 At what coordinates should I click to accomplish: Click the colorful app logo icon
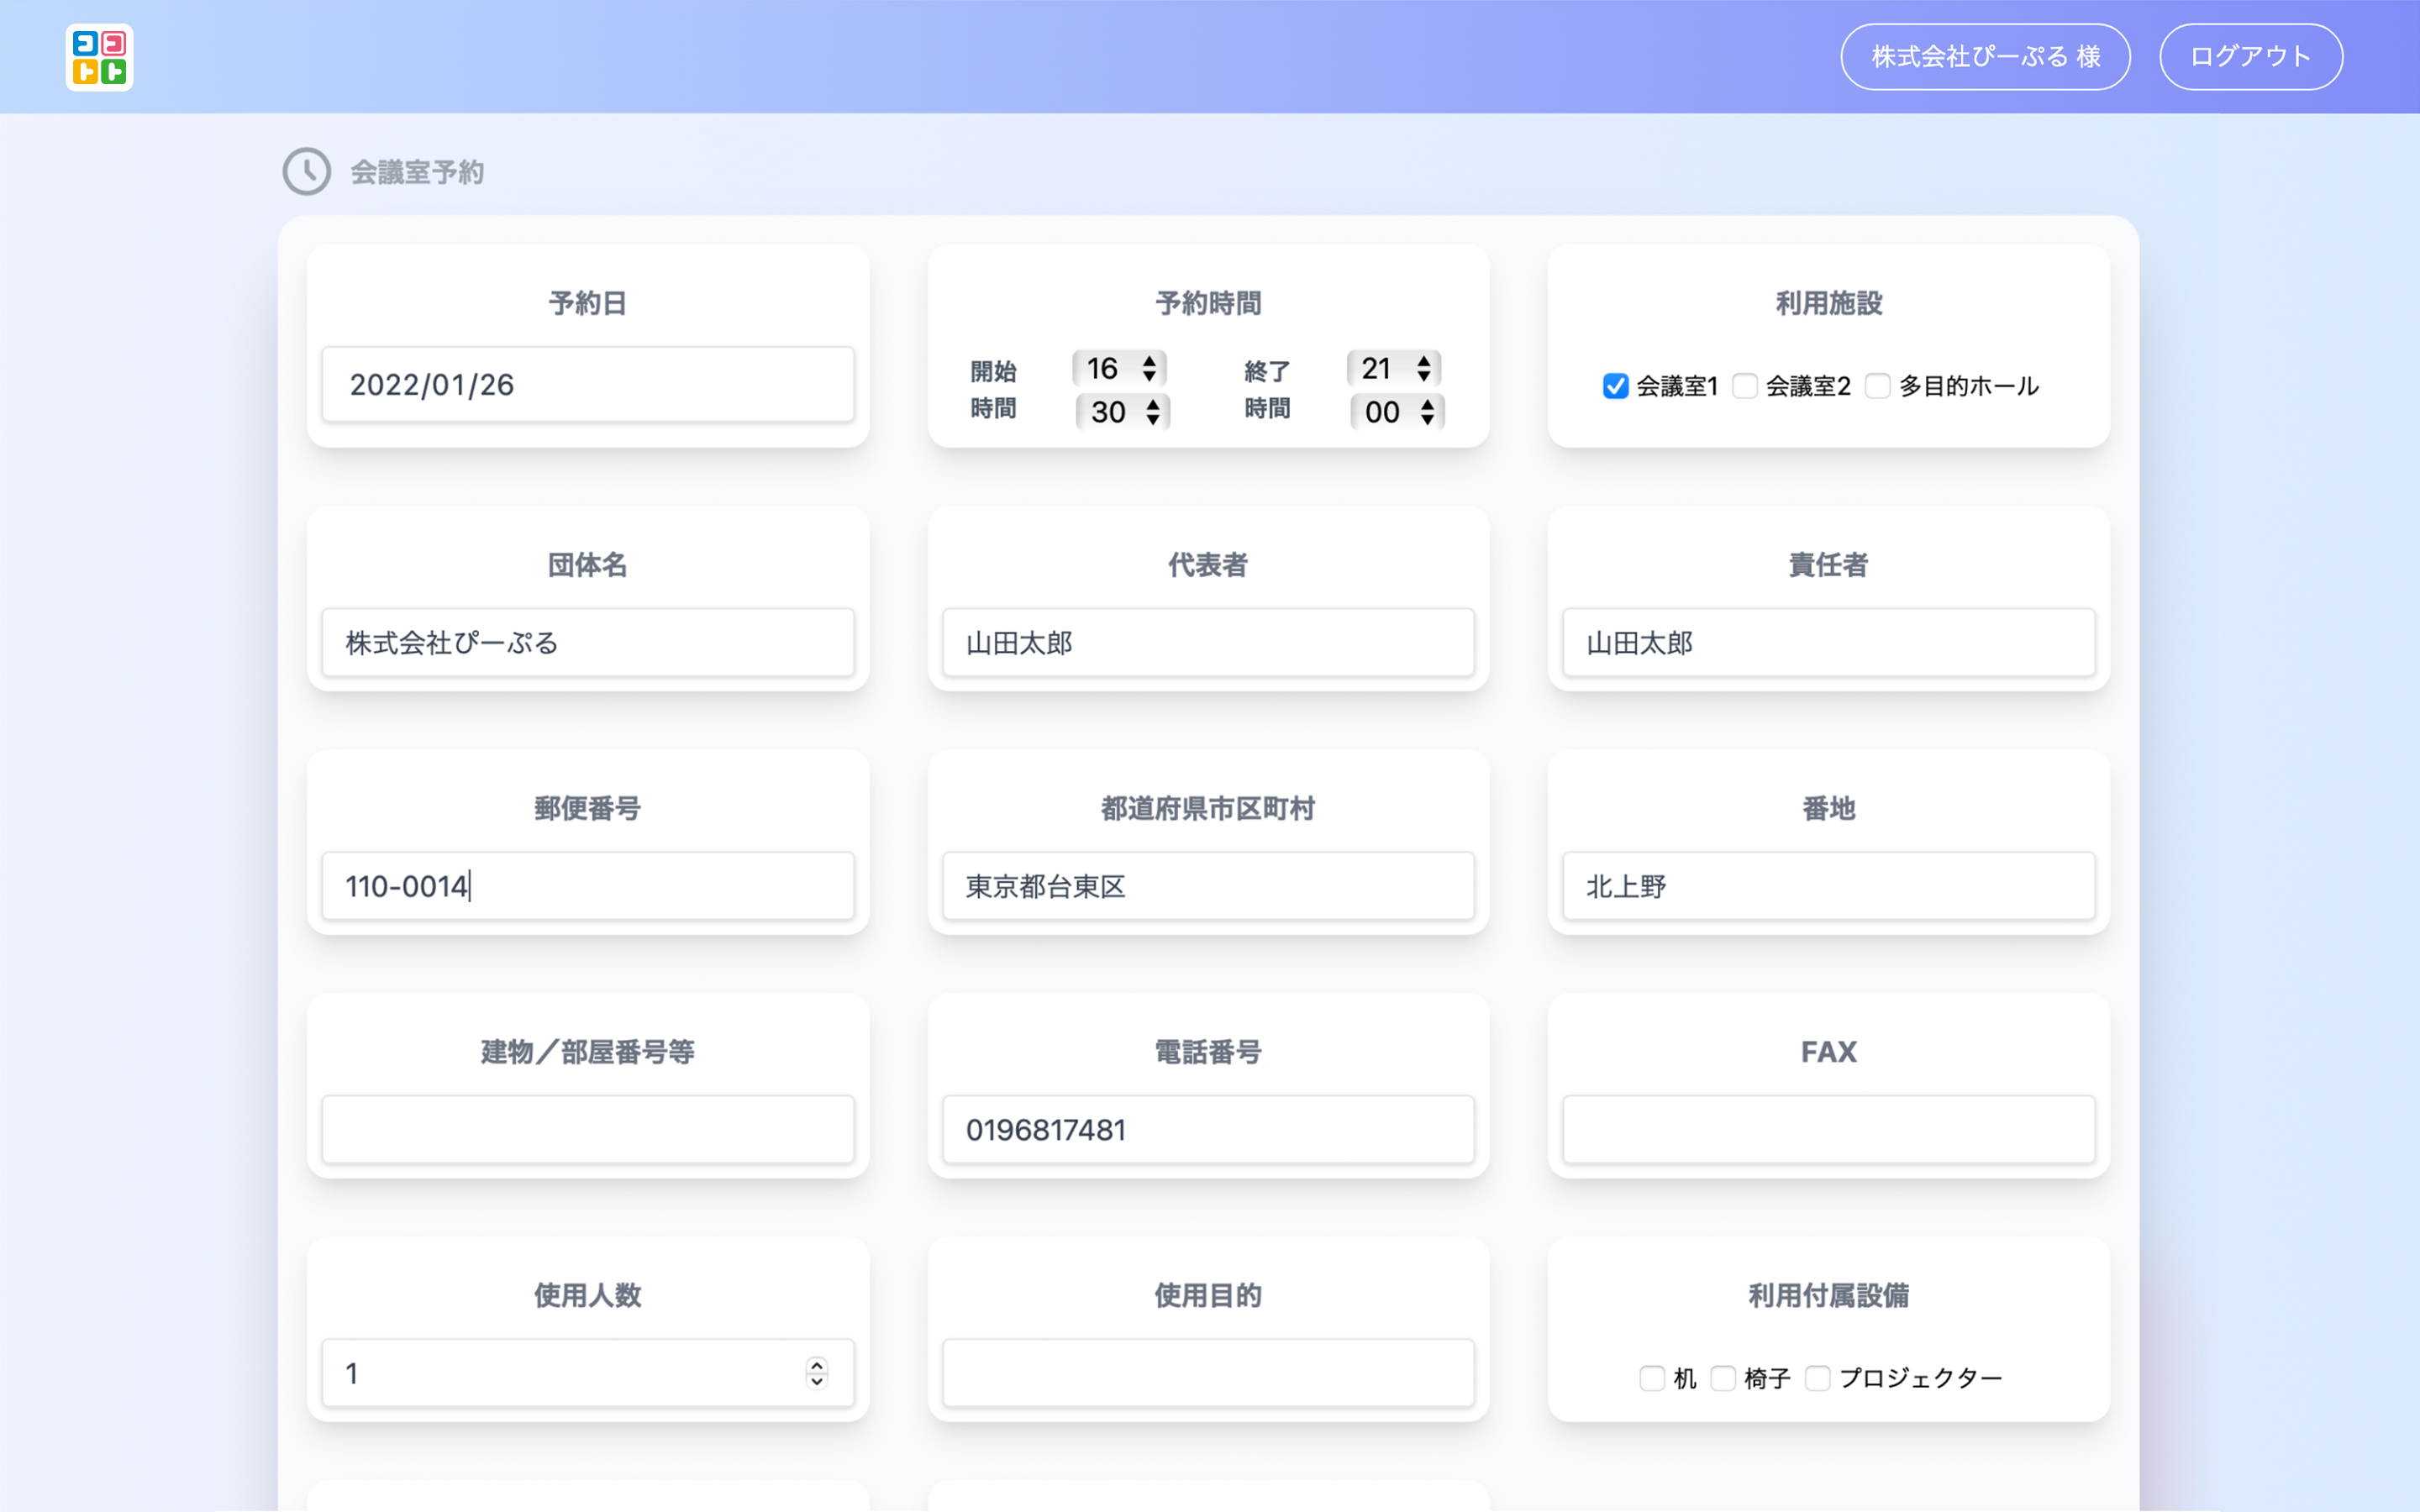coord(99,57)
